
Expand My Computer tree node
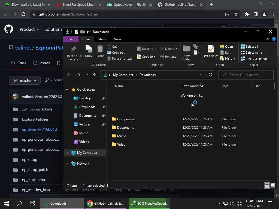pos(67,153)
